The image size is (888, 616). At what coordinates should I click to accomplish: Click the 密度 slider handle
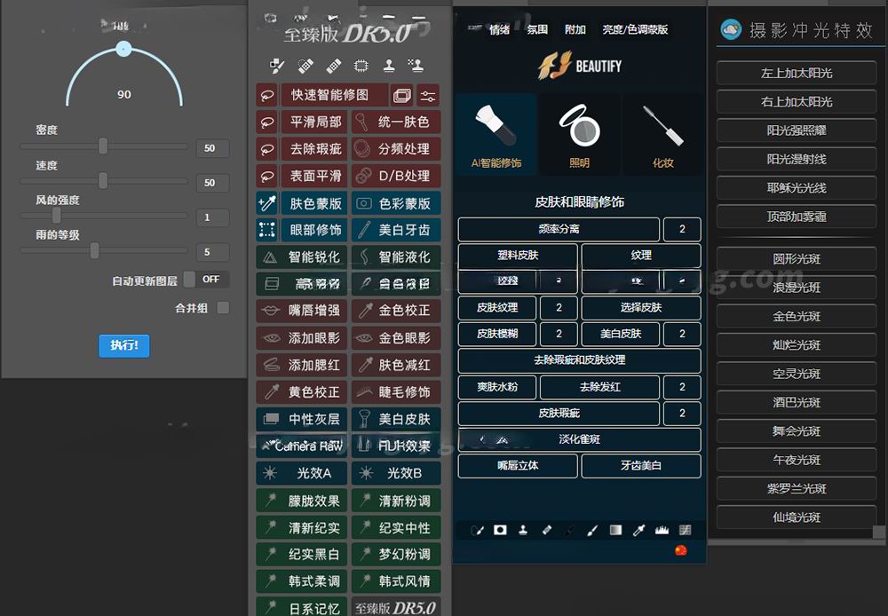(x=102, y=146)
